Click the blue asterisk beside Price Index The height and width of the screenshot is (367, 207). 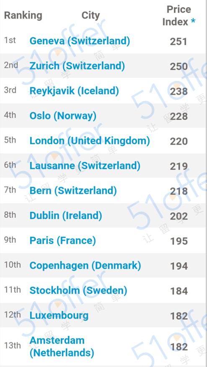pos(193,21)
